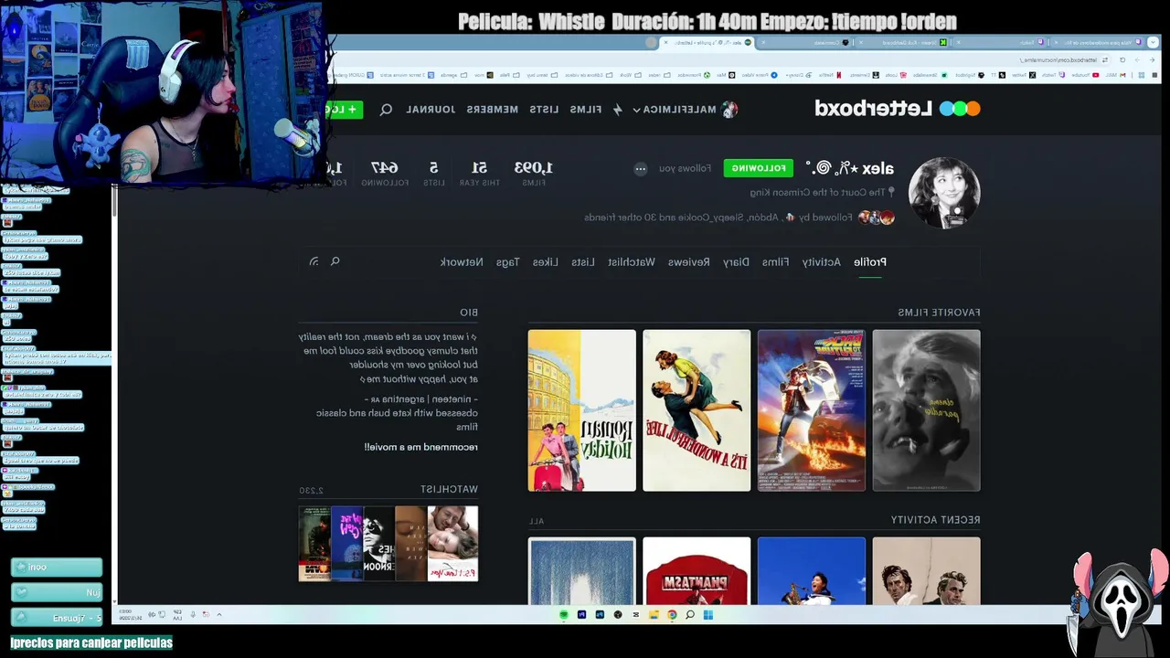Go to the Network tab
The height and width of the screenshot is (658, 1170).
[462, 262]
